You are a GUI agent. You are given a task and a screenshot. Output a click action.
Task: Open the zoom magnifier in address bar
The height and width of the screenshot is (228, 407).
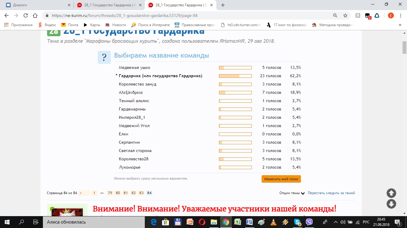tap(335, 15)
